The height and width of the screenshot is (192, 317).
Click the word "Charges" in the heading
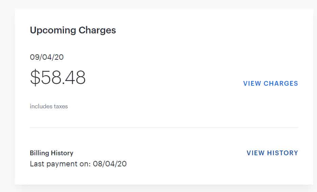point(97,30)
